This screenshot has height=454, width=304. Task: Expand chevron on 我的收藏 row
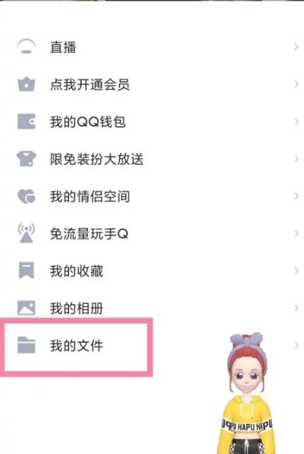(x=296, y=271)
